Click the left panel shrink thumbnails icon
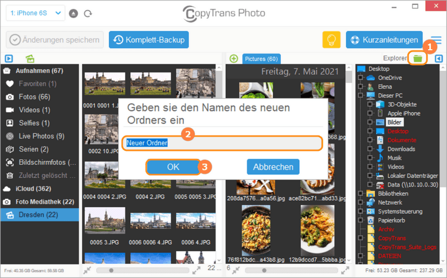The width and height of the screenshot is (447, 278). point(87,271)
